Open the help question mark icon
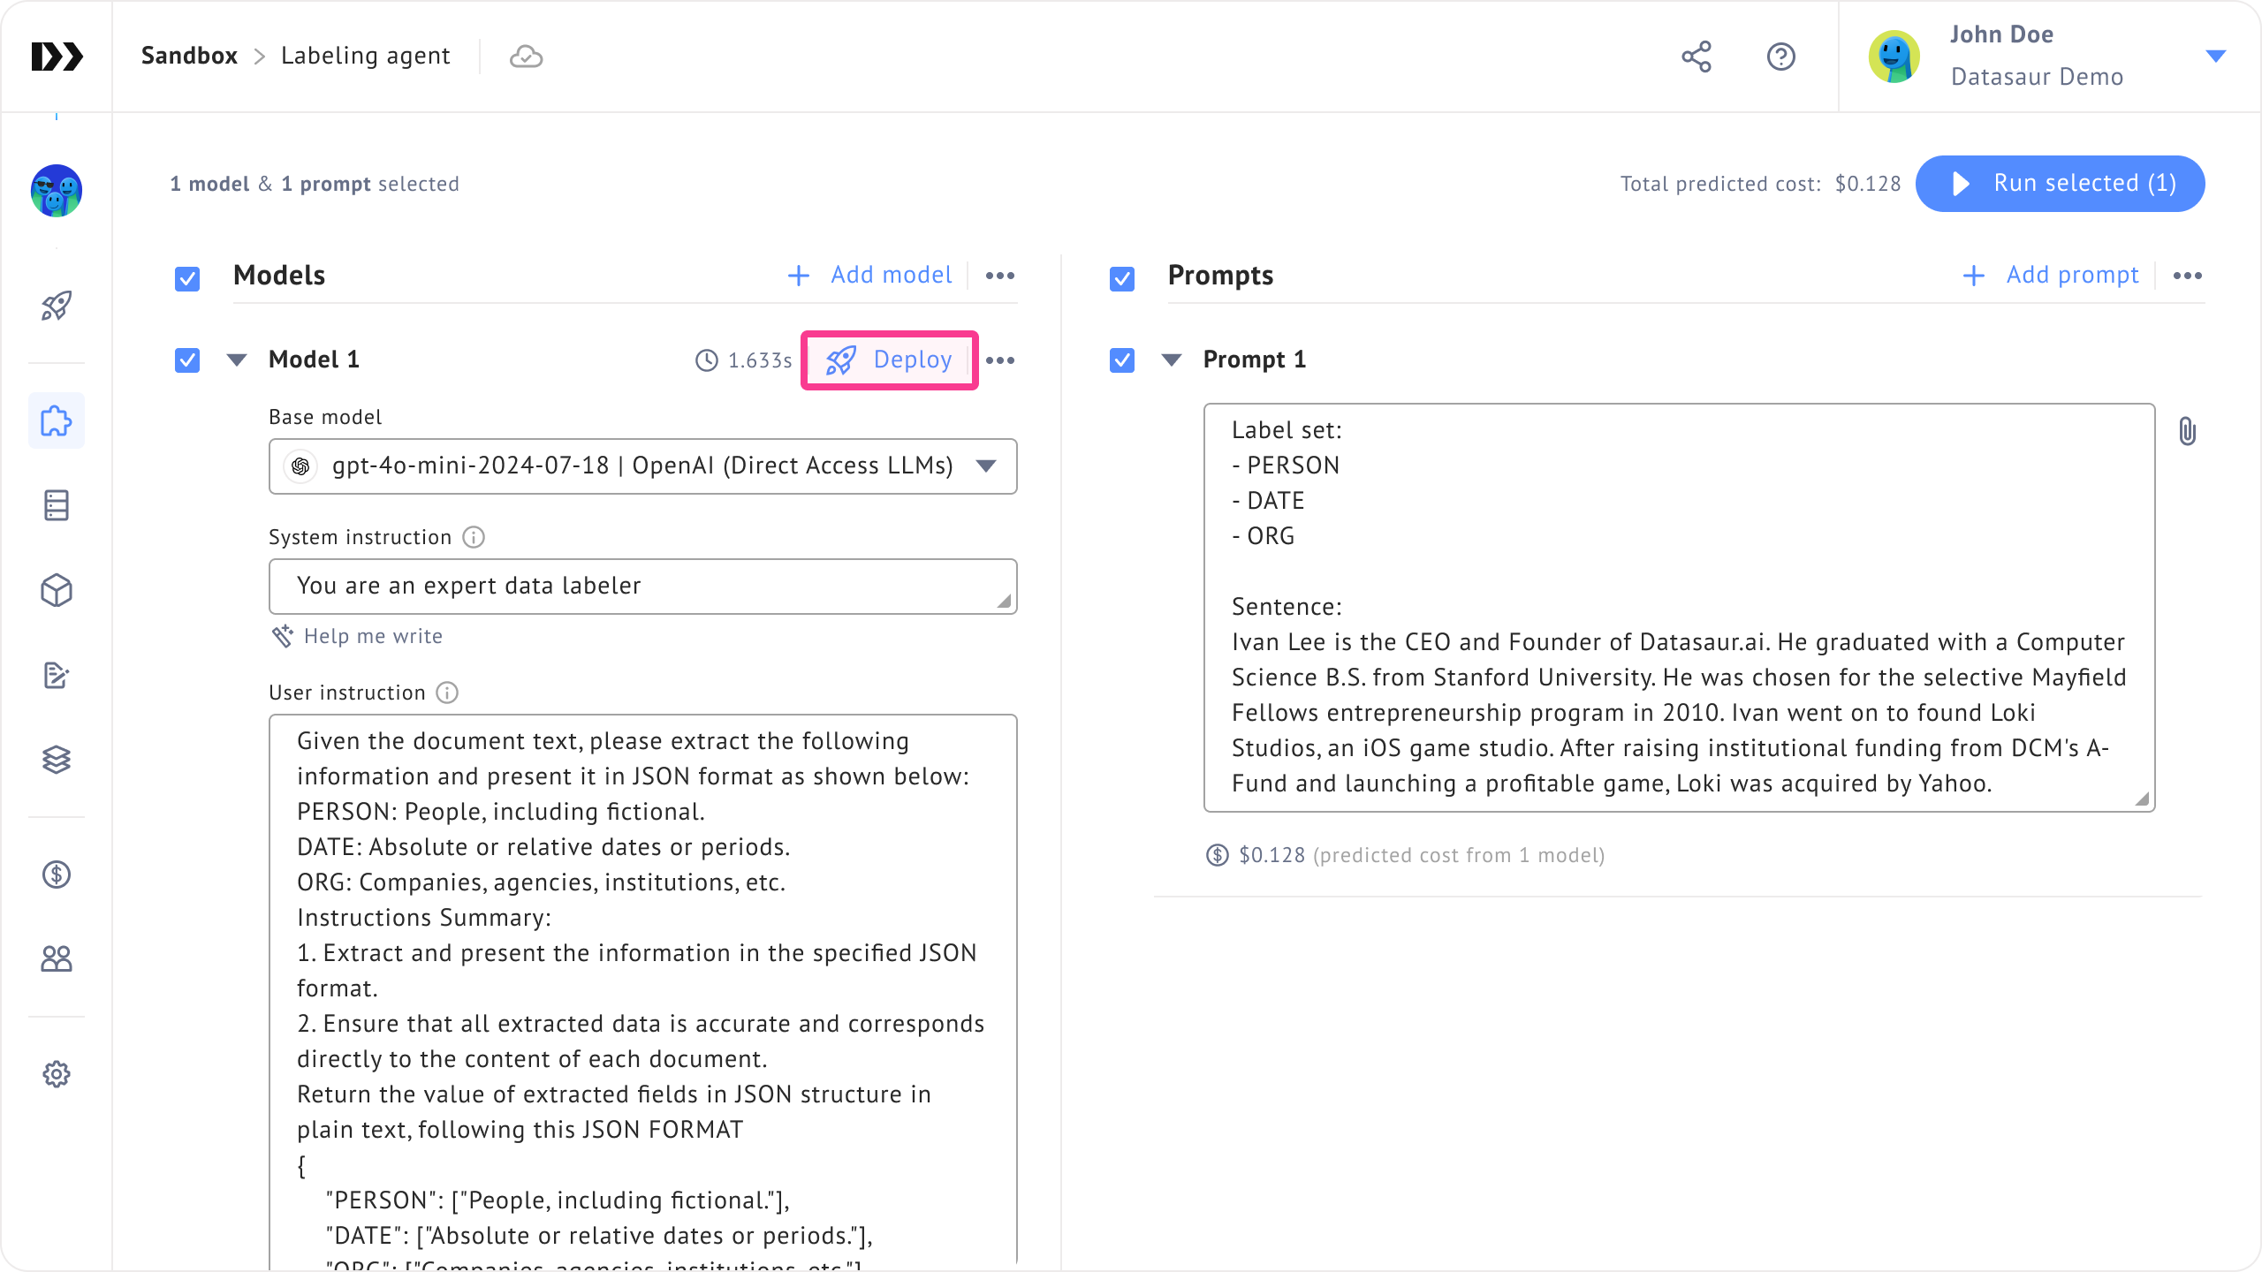Image resolution: width=2262 pixels, height=1272 pixels. (x=1780, y=57)
